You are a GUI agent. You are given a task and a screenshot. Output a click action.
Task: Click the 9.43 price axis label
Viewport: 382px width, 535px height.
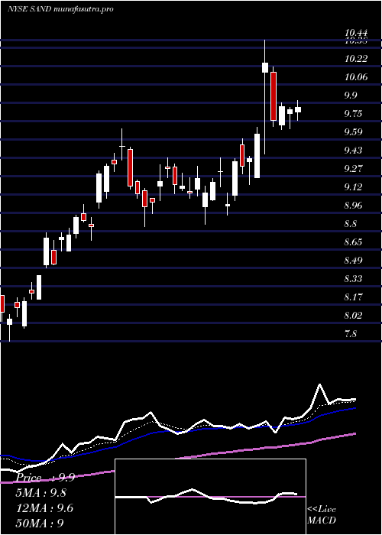point(353,151)
